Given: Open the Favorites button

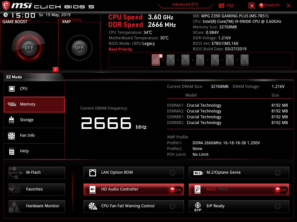Looking at the screenshot, I should click(37, 190).
